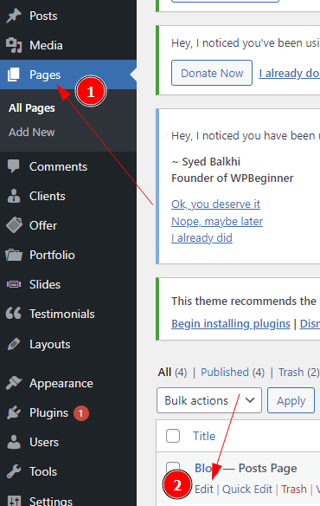Tick the Blog page row checkbox
Screen dimensions: 320x506
pos(173,467)
